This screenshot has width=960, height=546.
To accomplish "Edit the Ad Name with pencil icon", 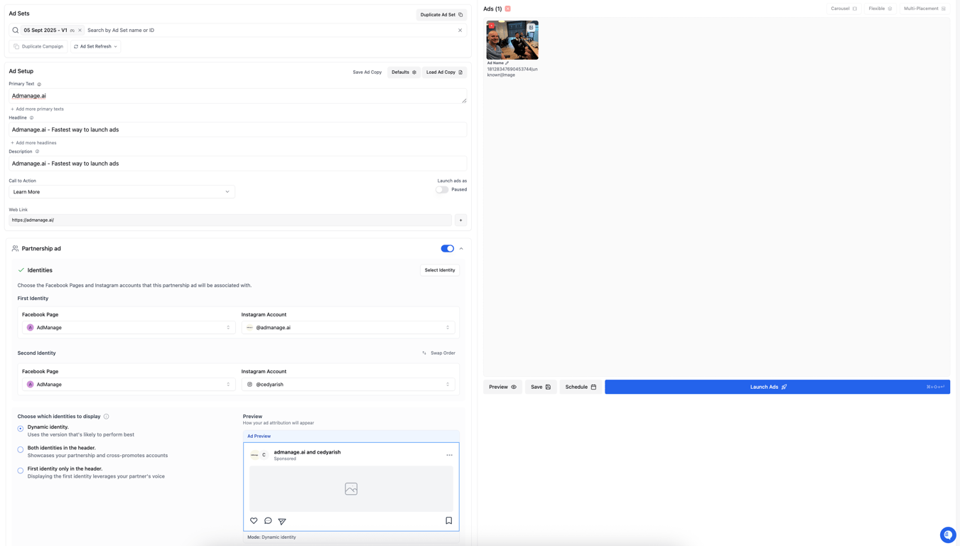I will (x=507, y=63).
